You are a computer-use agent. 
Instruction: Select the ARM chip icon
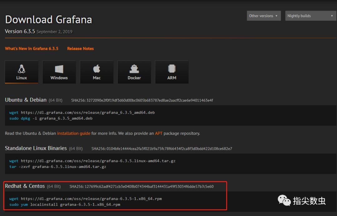(x=172, y=69)
